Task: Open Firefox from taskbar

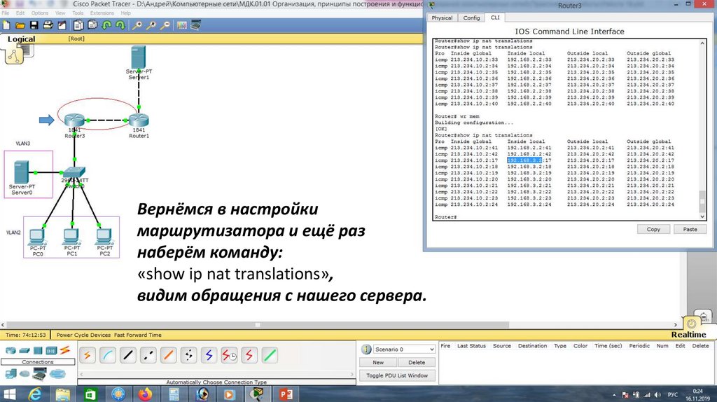Action: click(x=145, y=394)
